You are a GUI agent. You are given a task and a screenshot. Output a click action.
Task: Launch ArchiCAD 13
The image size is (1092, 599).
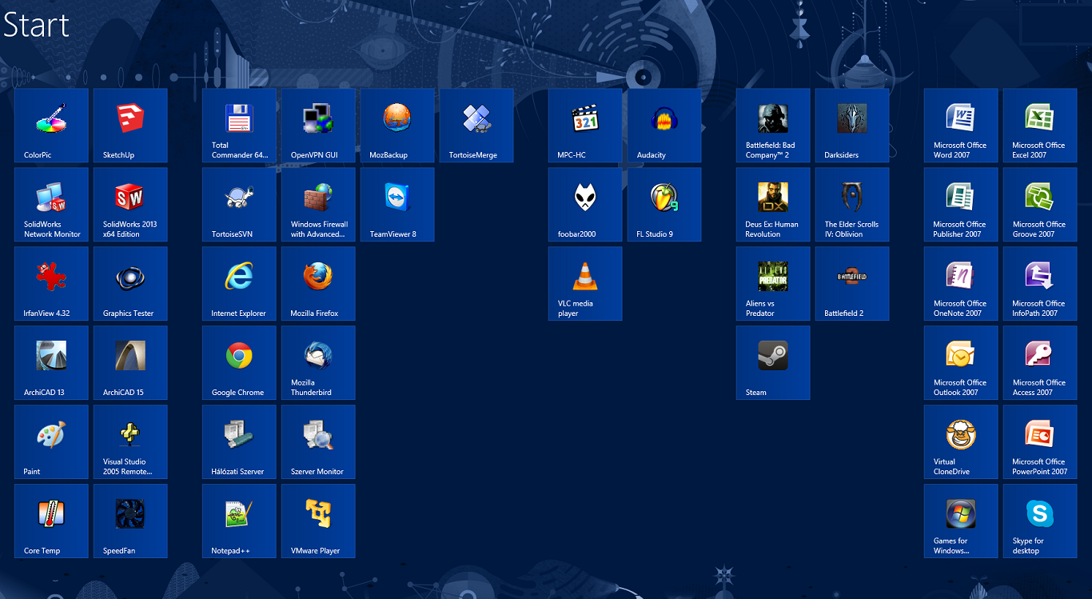51,363
